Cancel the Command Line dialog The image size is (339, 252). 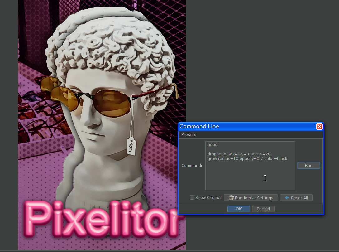point(263,209)
